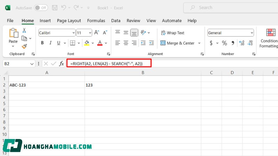Click the Excel app logo icon
Viewport: 278px width, 156px height.
(x=8, y=8)
